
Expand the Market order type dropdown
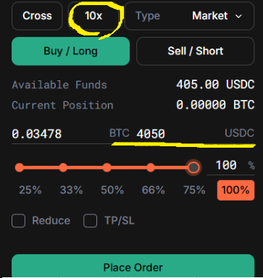coord(189,16)
